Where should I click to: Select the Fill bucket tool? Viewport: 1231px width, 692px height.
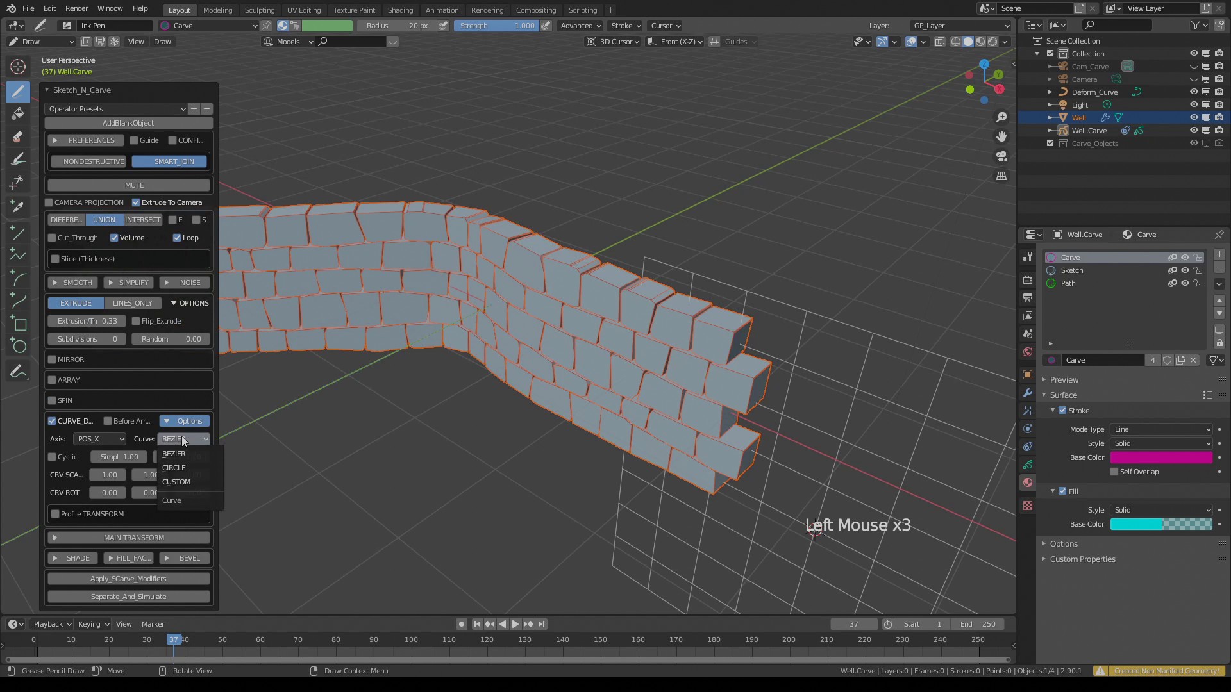coord(18,114)
